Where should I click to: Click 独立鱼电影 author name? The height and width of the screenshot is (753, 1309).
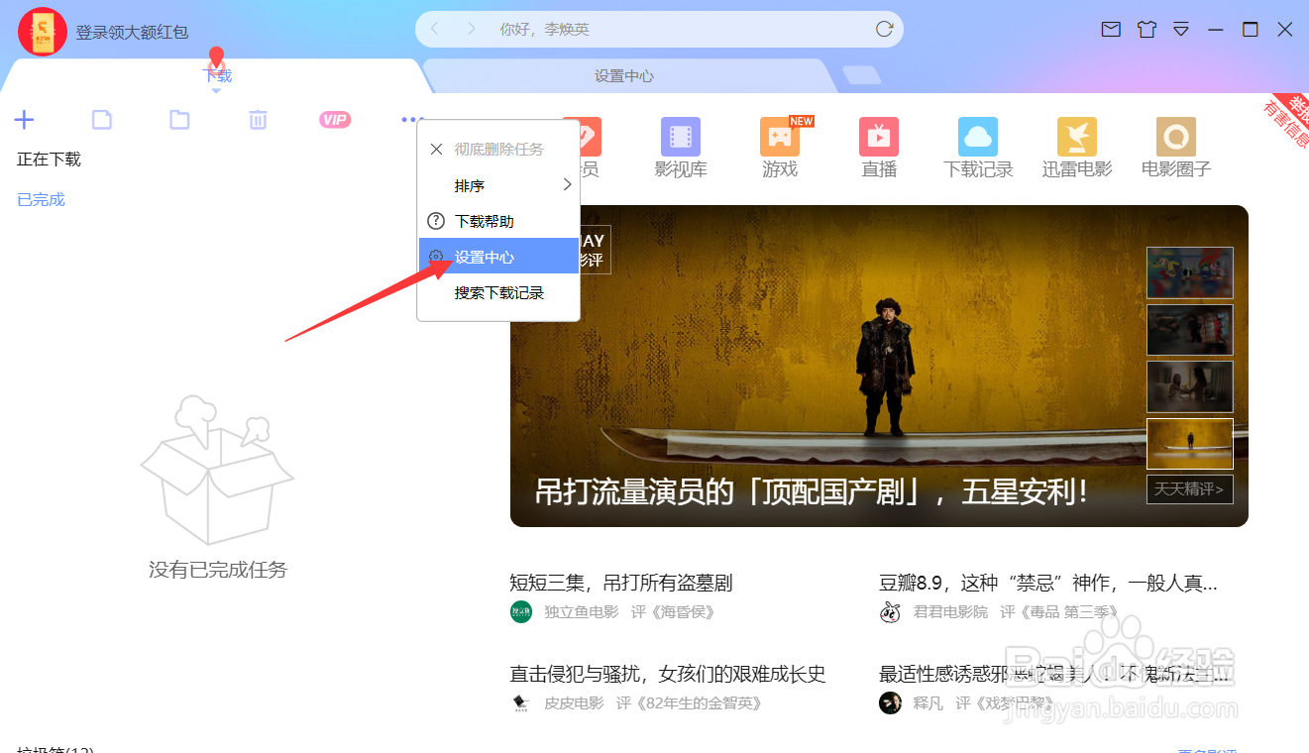tap(581, 612)
